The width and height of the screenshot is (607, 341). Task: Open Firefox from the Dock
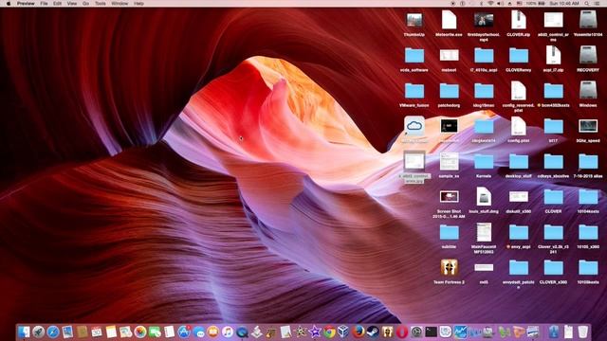pos(359,332)
